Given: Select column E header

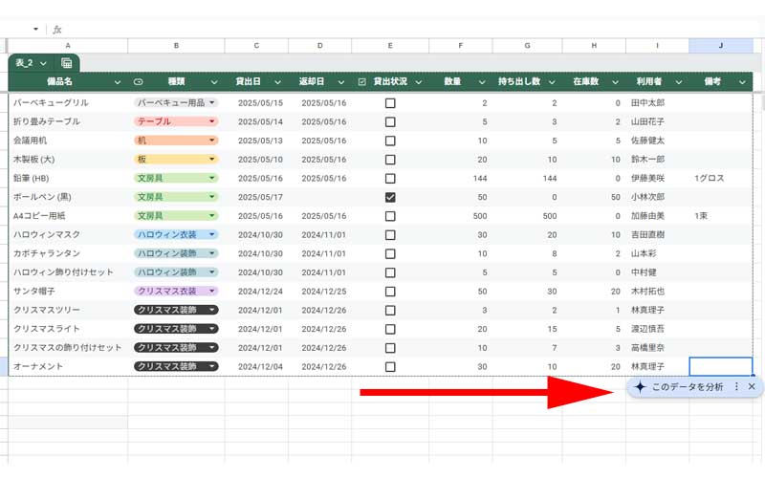Looking at the screenshot, I should coord(390,45).
